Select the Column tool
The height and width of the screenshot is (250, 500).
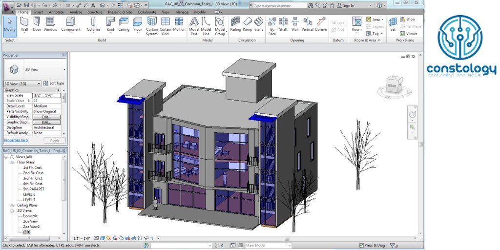point(93,25)
